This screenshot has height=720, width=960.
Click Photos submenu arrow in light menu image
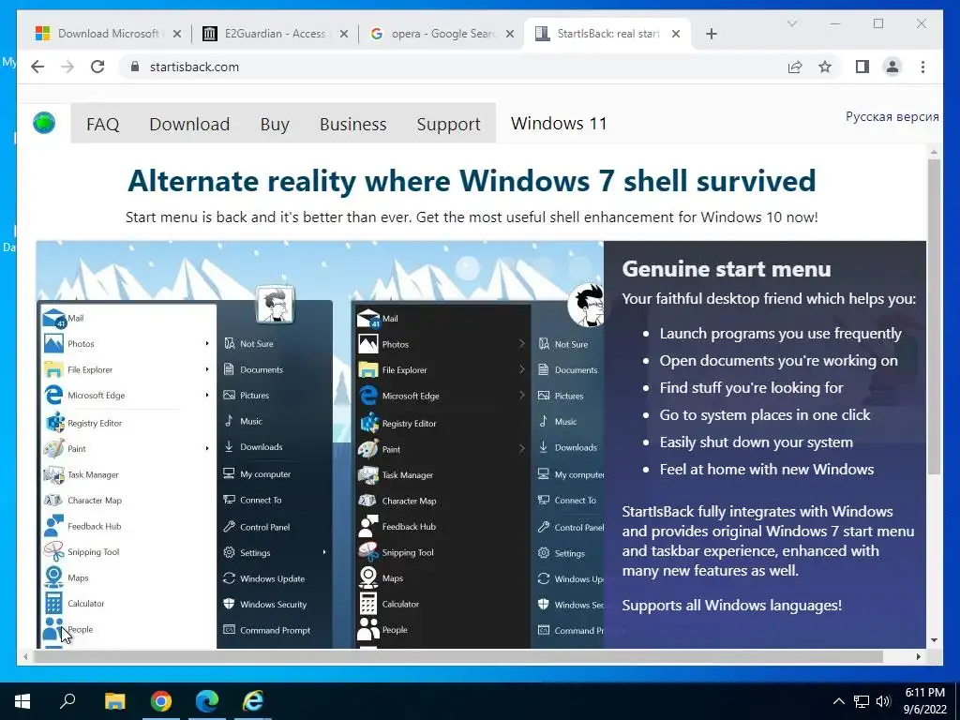coord(207,343)
